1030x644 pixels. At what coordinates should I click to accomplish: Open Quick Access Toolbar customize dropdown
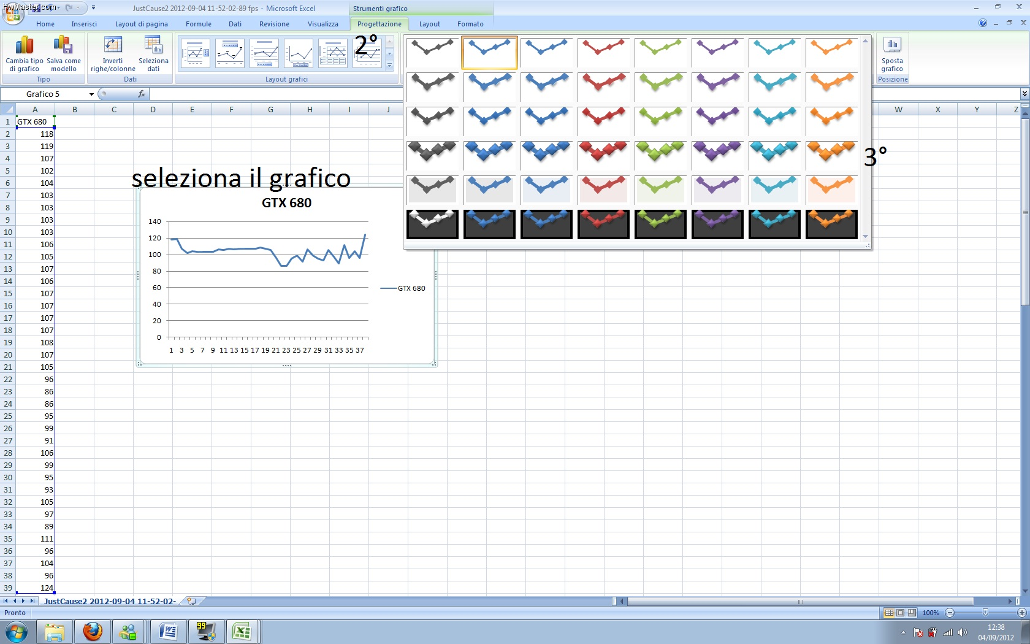click(93, 8)
